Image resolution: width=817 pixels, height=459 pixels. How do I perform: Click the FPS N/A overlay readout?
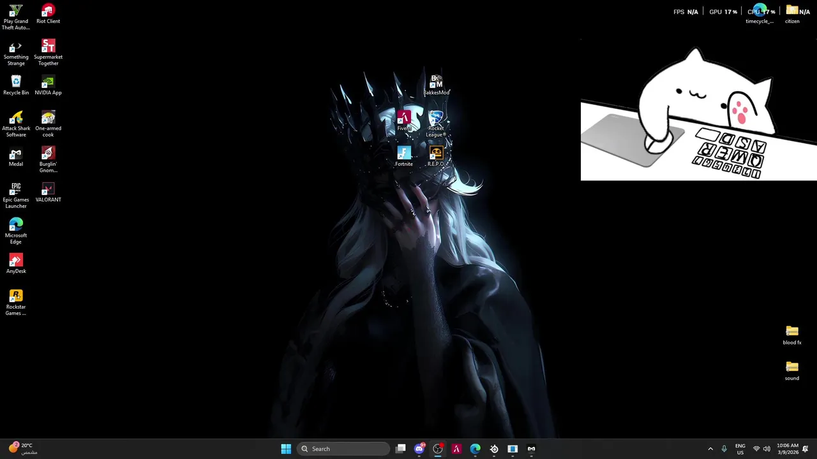coord(686,11)
